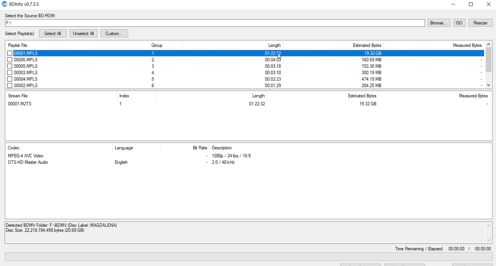496x266 pixels.
Task: Tick the 00006.MPLS playlist checkbox
Action: (10, 60)
